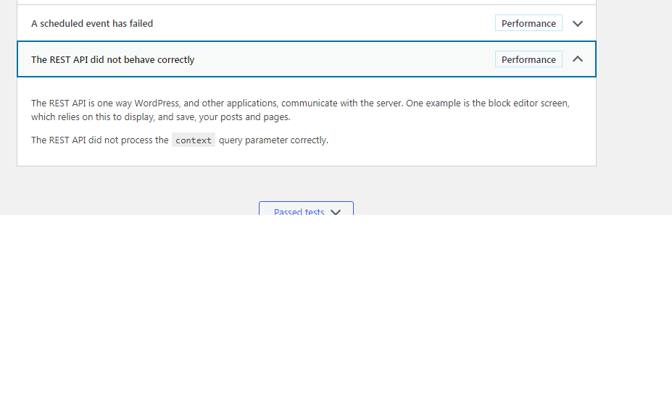Click 'query parameter correctly' text
672x419 pixels.
[x=273, y=140]
